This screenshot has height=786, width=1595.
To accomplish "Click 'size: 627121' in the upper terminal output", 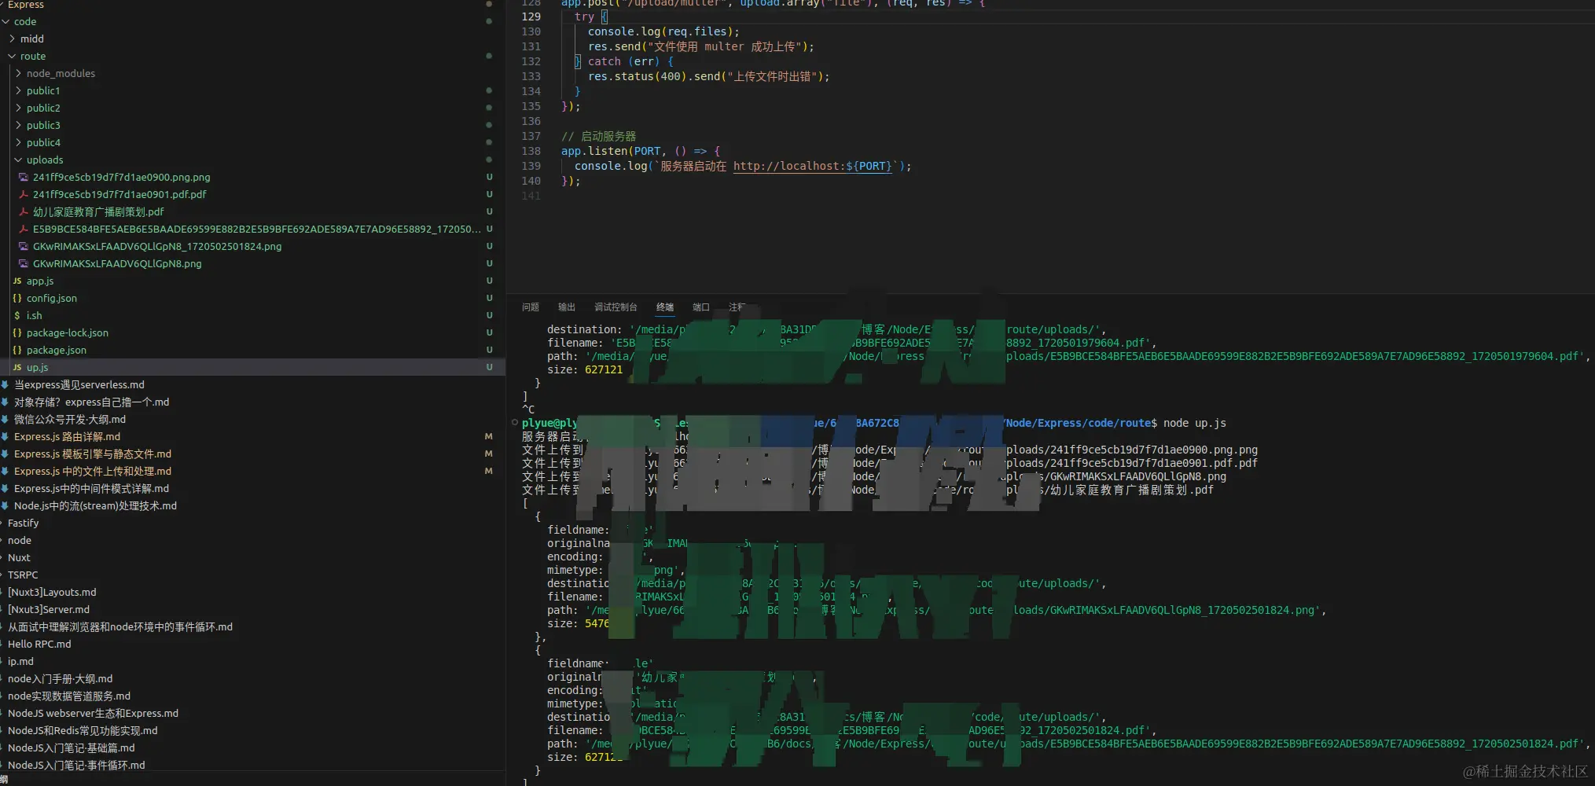I will (x=585, y=370).
